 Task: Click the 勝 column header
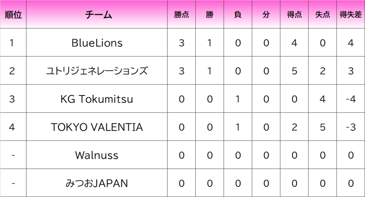click(x=210, y=15)
